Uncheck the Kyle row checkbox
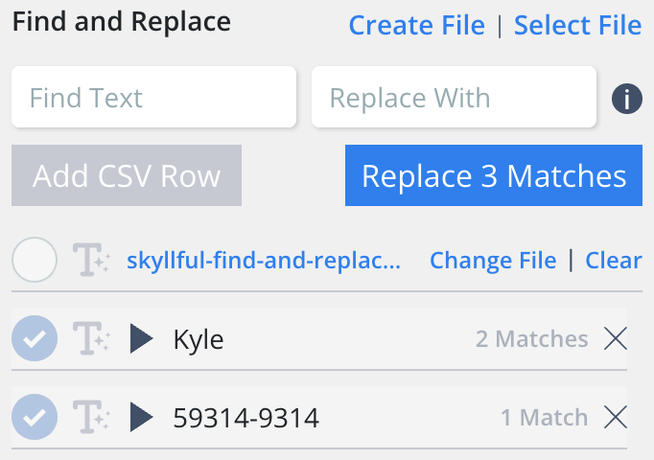654x460 pixels. click(35, 338)
